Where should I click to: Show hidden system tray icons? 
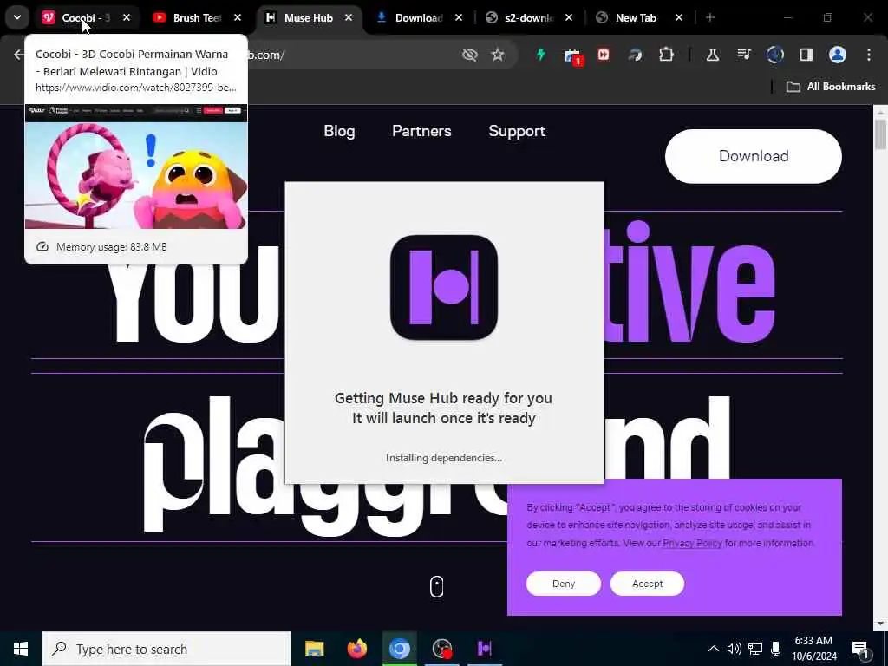714,649
